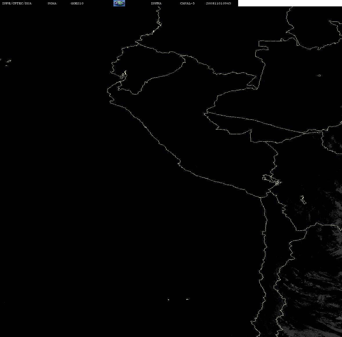Click the Lake Poopó outline in Bolivia
Viewport: 342px width, 337px height.
point(303,200)
